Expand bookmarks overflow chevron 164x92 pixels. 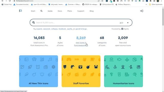pos(146,5)
